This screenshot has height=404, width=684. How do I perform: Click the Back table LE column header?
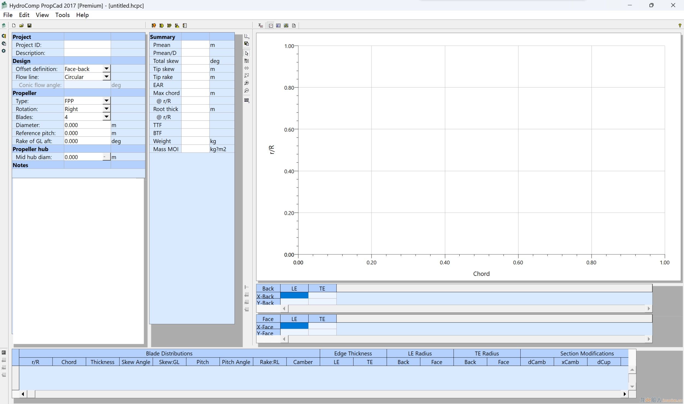tap(294, 288)
